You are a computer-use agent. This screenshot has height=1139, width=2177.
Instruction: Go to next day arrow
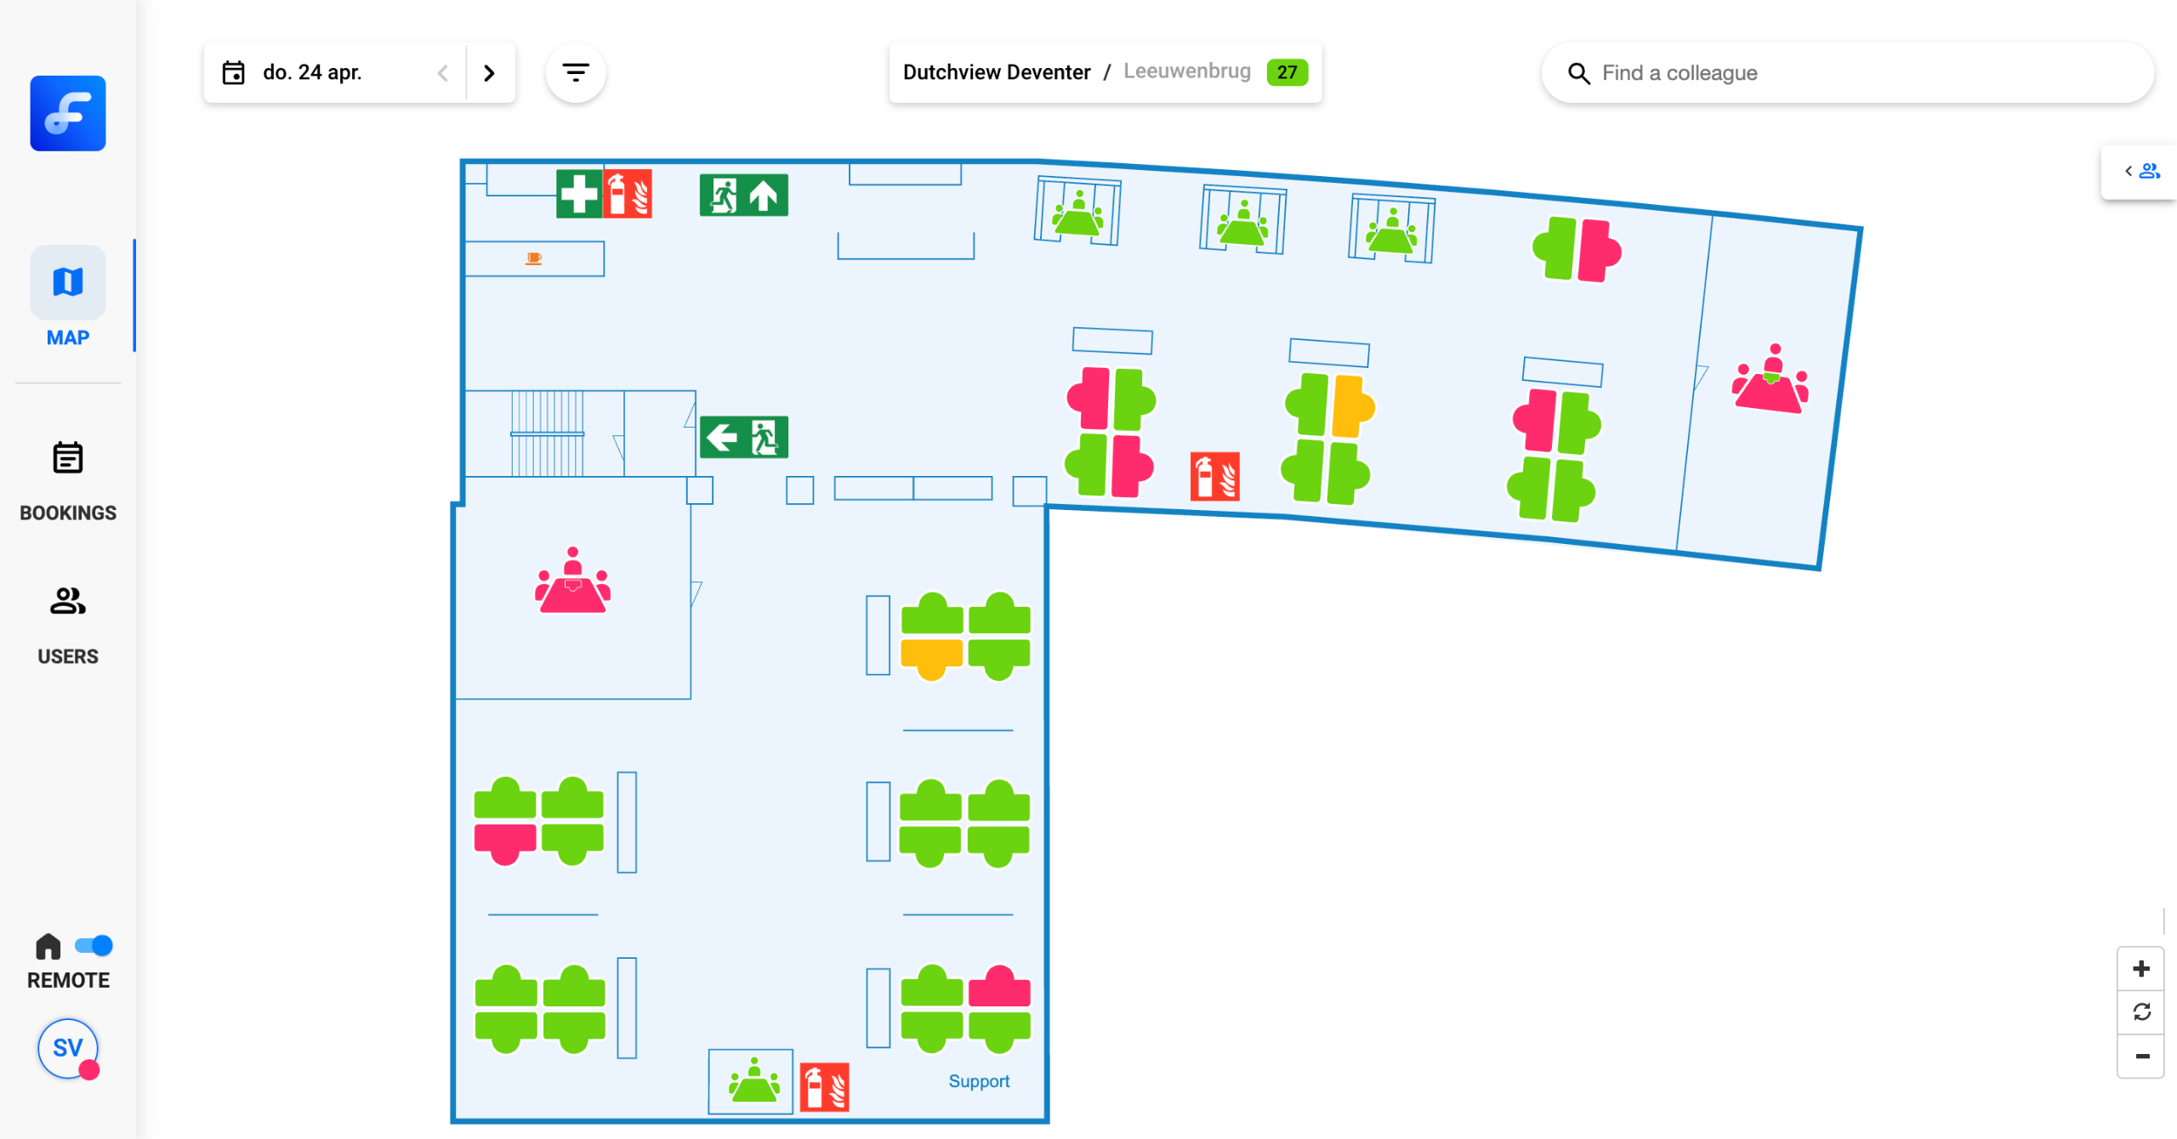click(x=489, y=73)
